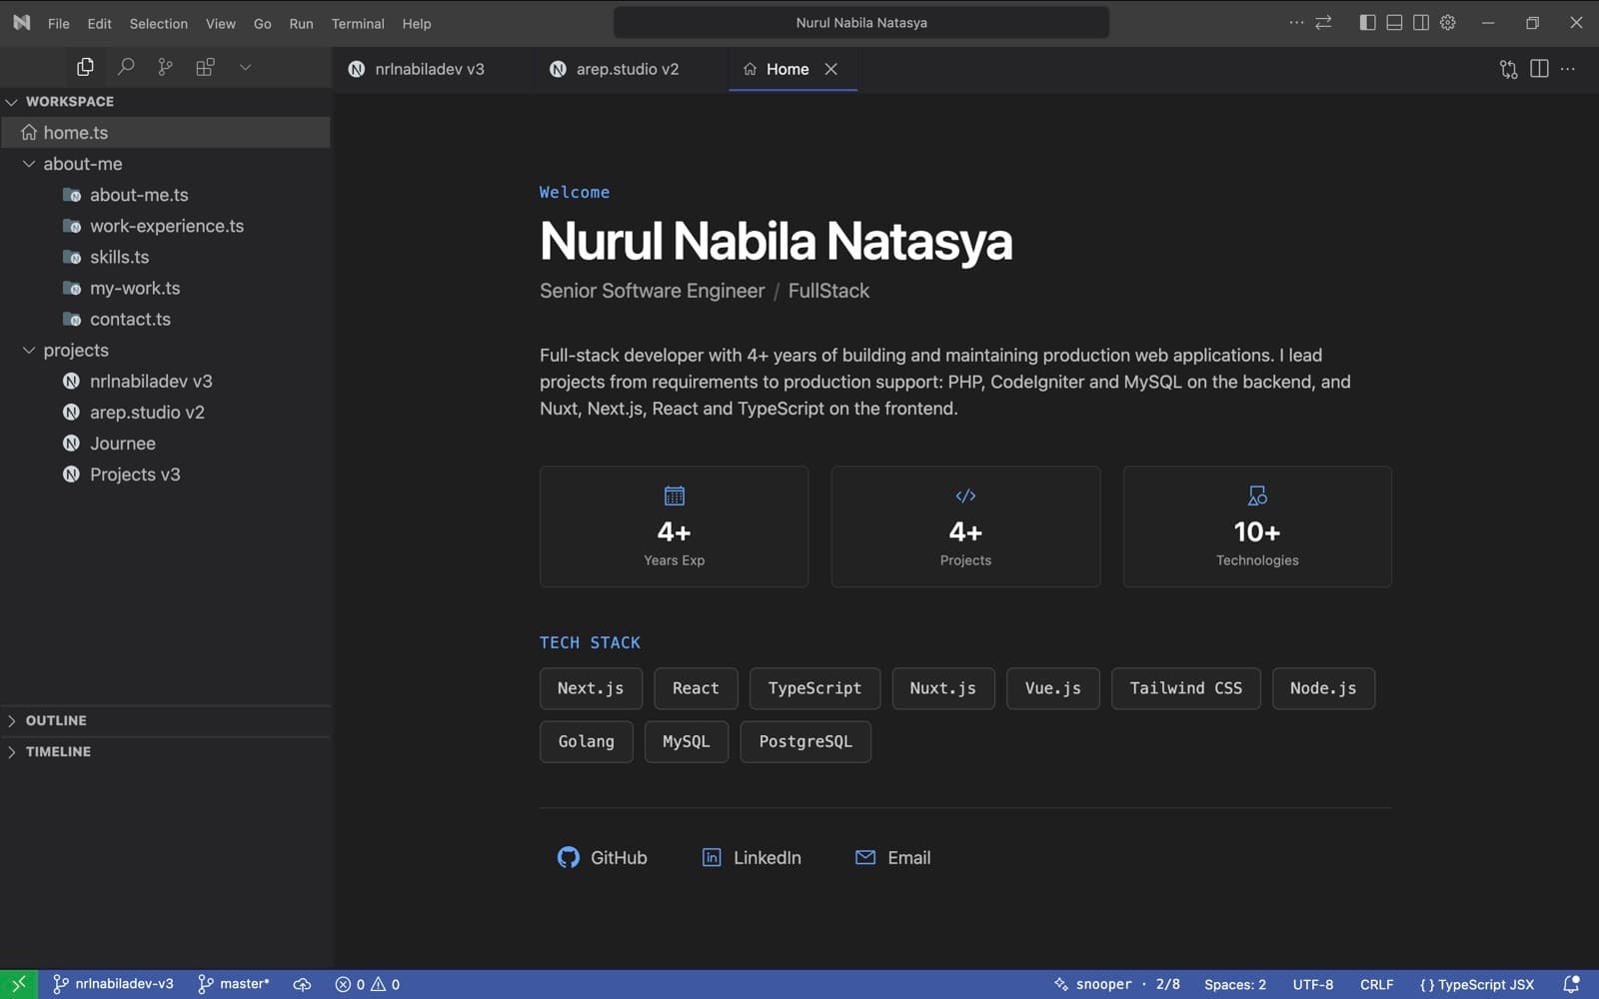
Task: Open the Search magnifier icon
Action: click(x=126, y=67)
